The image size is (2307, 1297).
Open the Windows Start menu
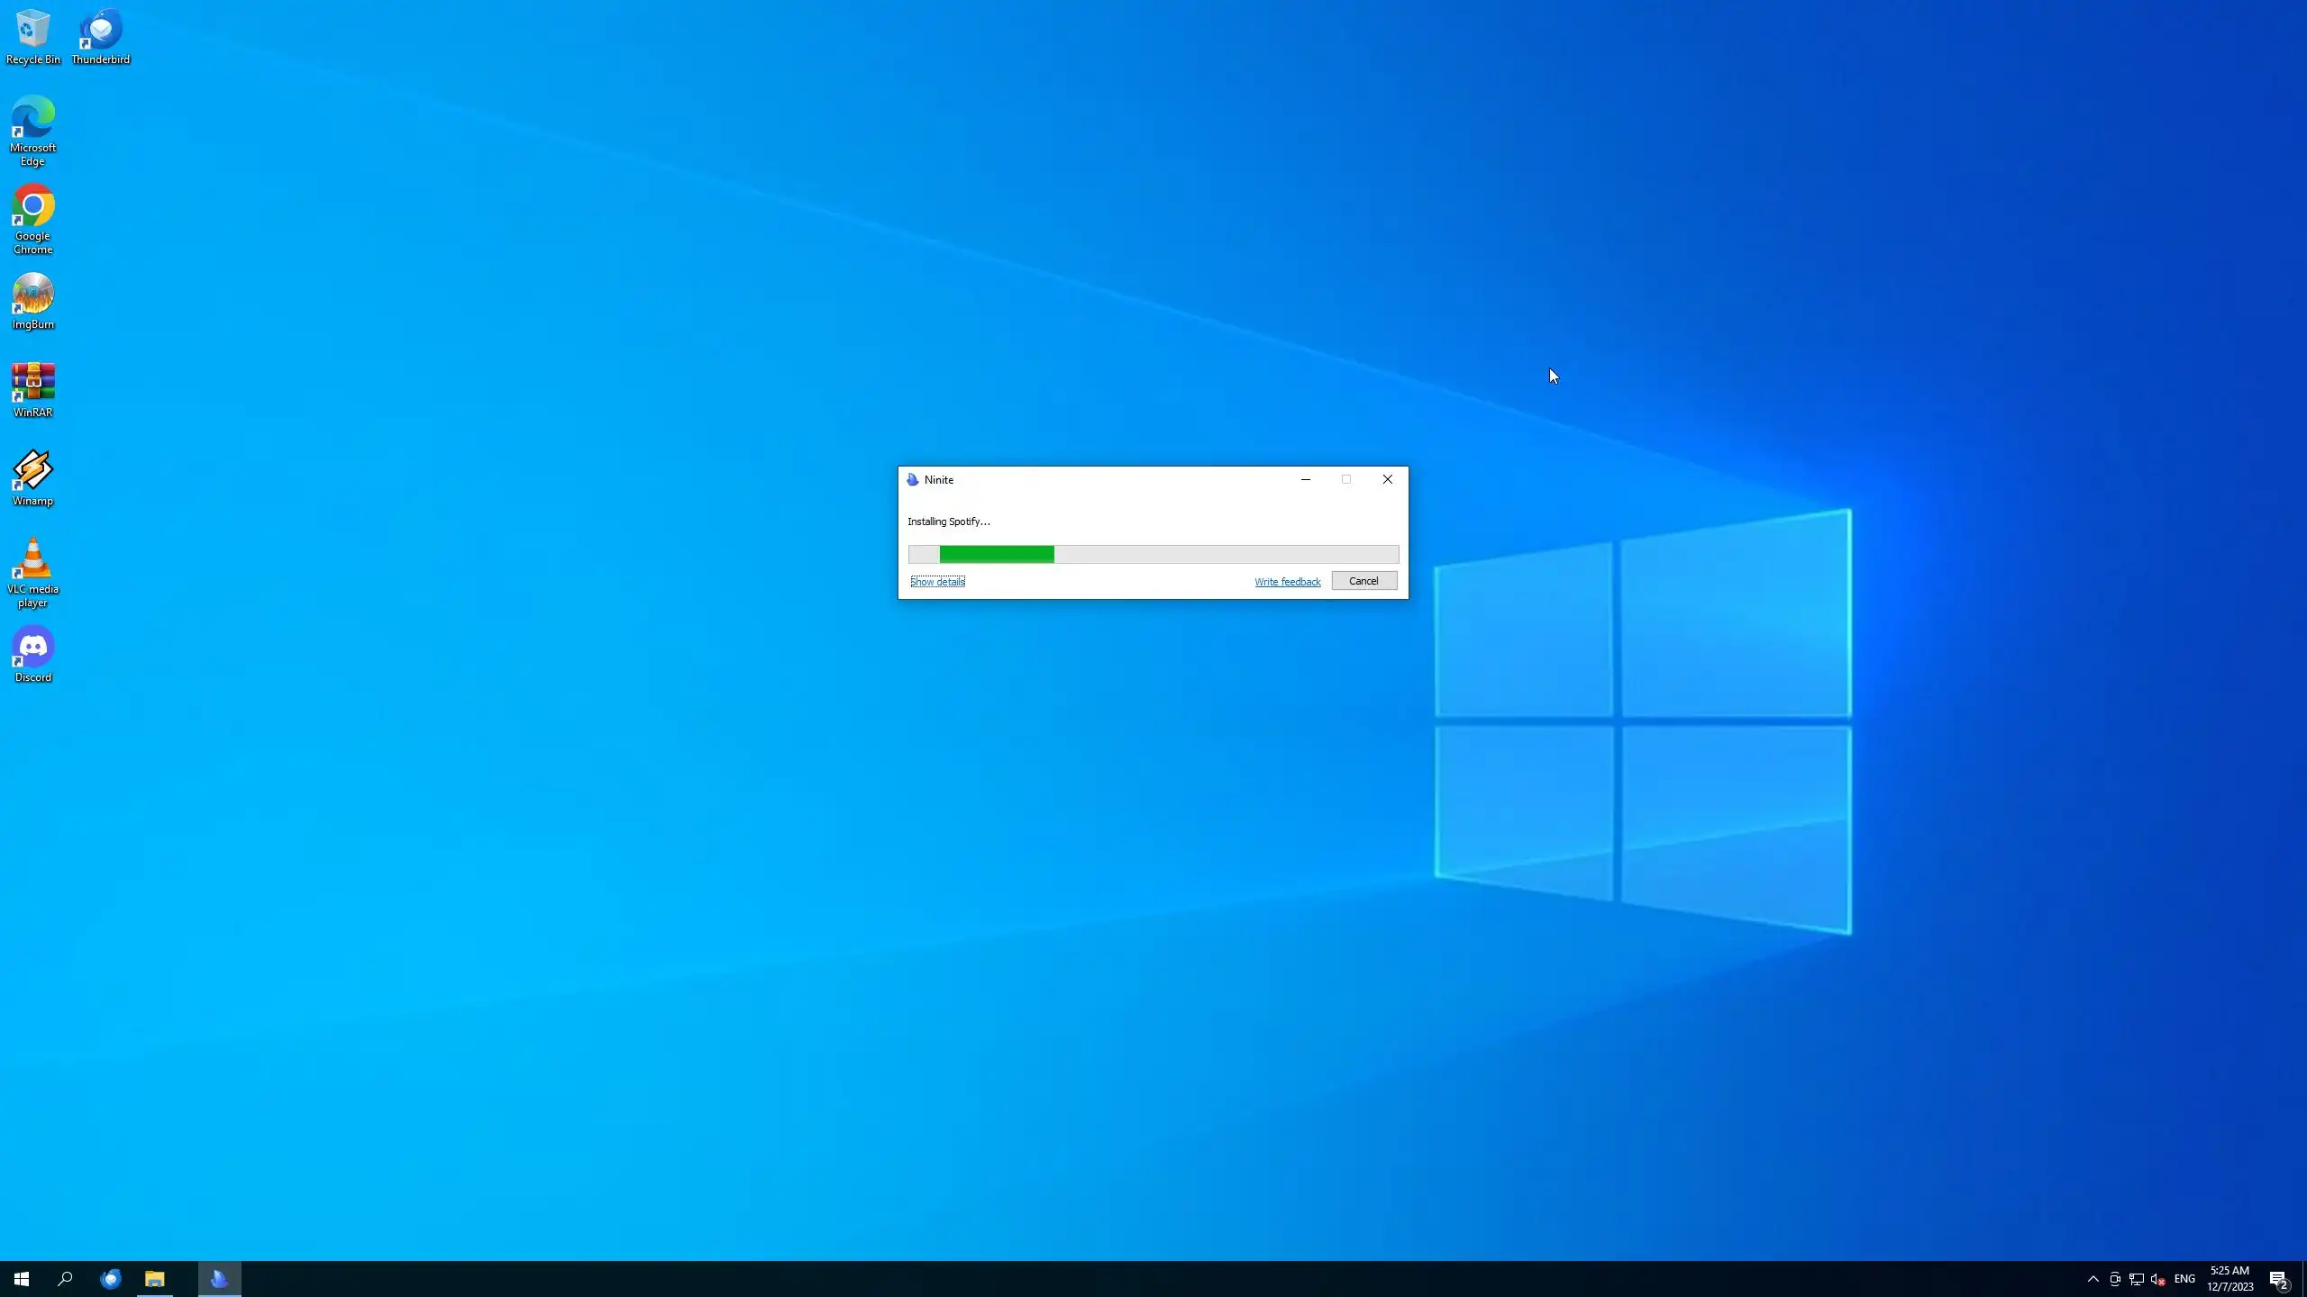[22, 1279]
